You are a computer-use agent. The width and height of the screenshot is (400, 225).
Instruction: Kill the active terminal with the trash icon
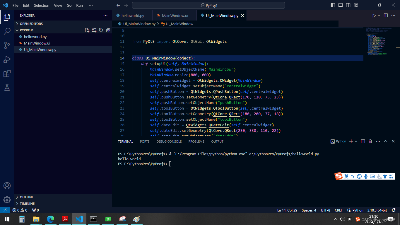[370, 141]
